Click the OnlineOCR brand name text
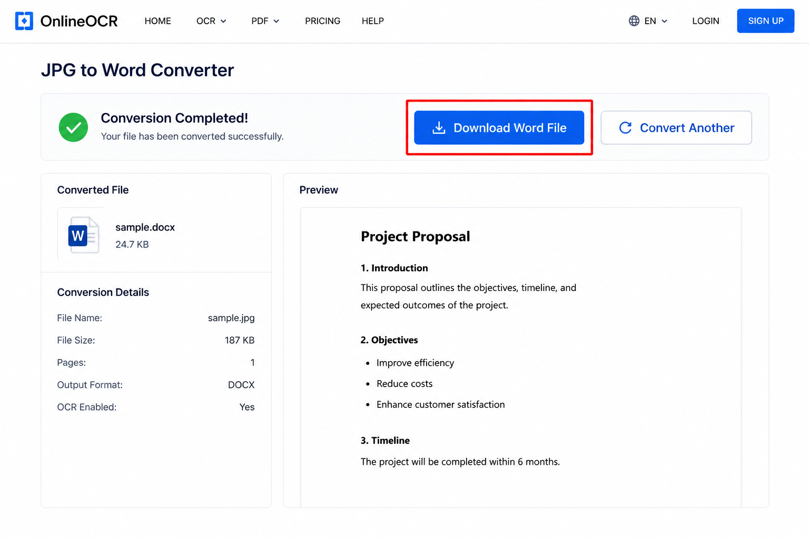 [79, 21]
